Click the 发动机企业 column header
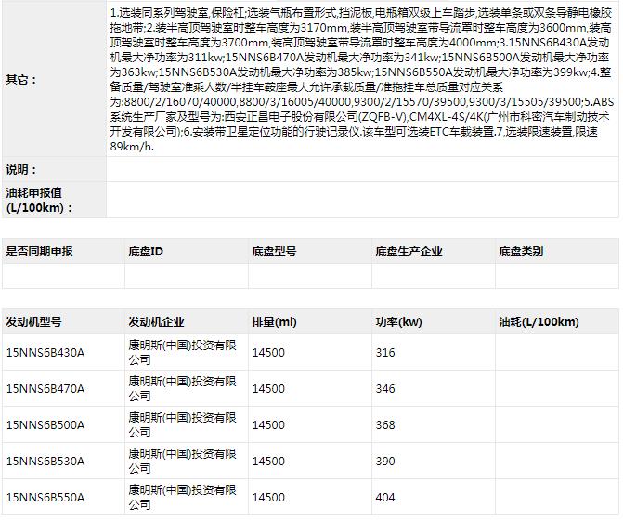The width and height of the screenshot is (623, 521). pos(156,321)
